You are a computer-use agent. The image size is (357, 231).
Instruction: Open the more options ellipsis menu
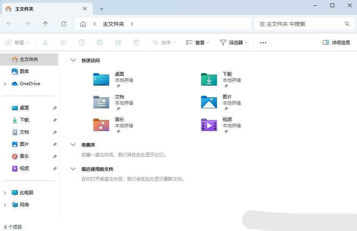(x=263, y=42)
